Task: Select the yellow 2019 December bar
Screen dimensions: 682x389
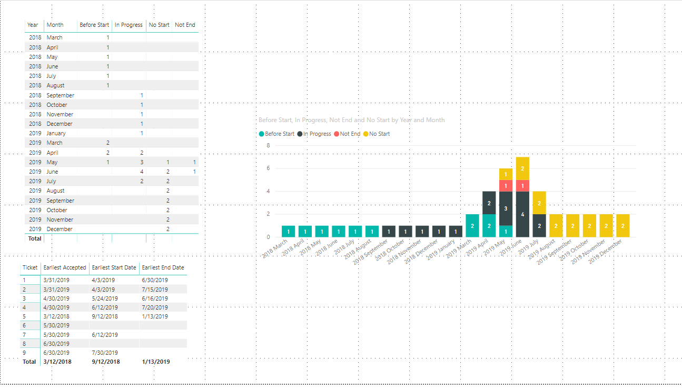Action: pos(623,226)
